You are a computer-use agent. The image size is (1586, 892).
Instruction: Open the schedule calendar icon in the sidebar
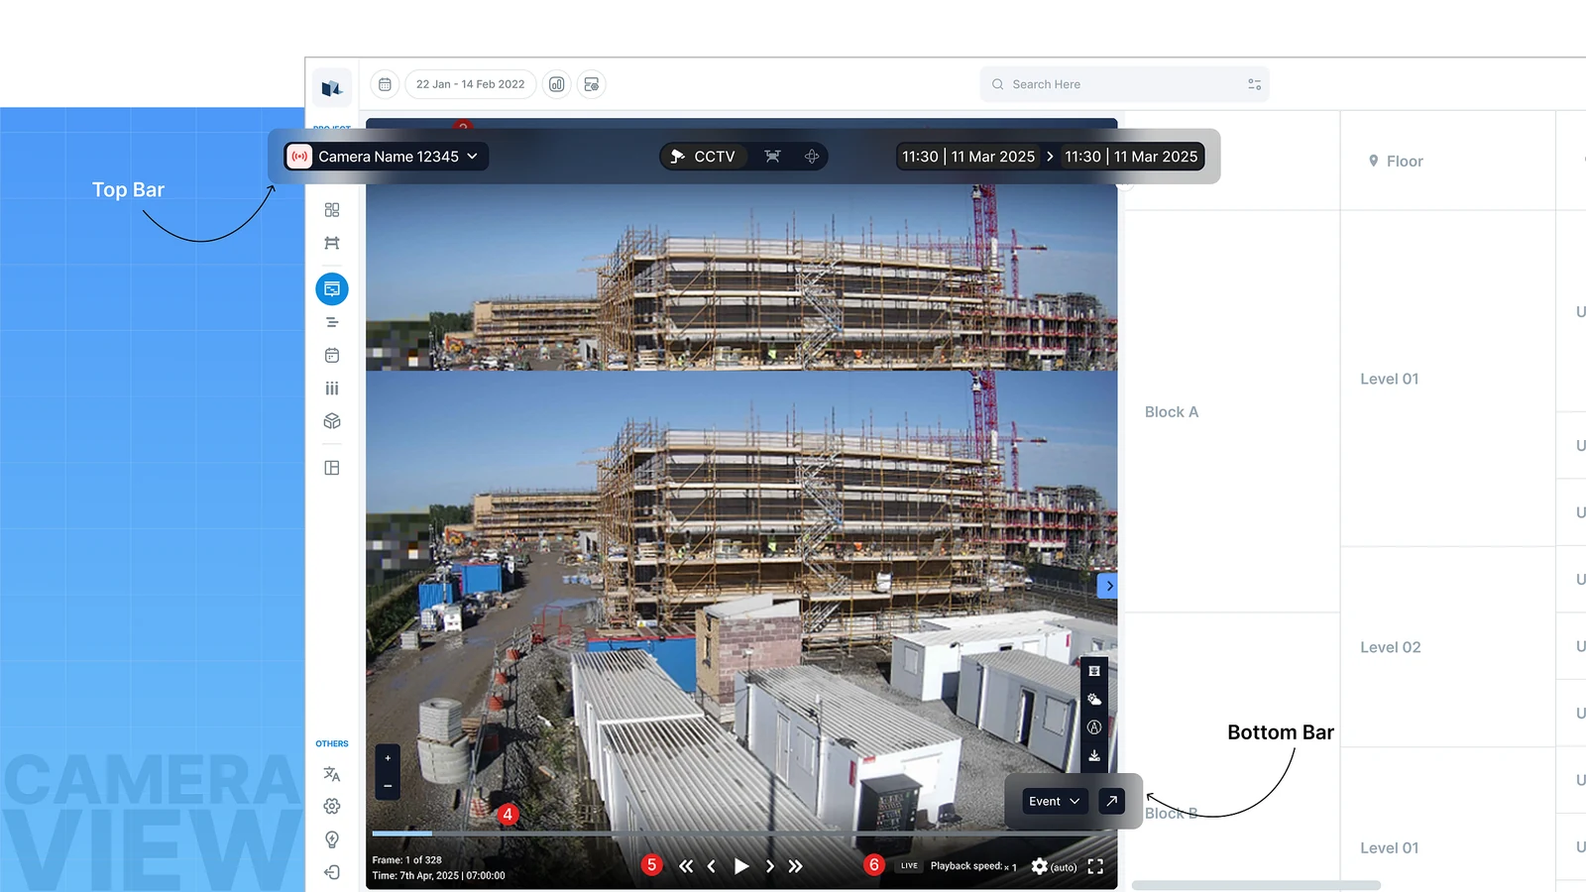click(x=332, y=355)
